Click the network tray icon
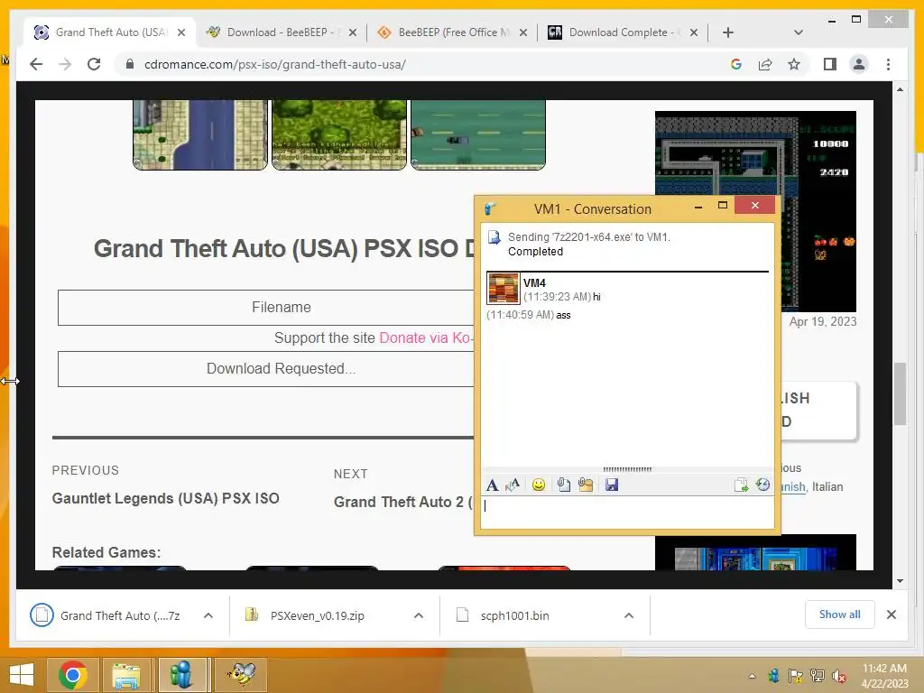Viewport: 924px width, 693px height. pyautogui.click(x=818, y=676)
